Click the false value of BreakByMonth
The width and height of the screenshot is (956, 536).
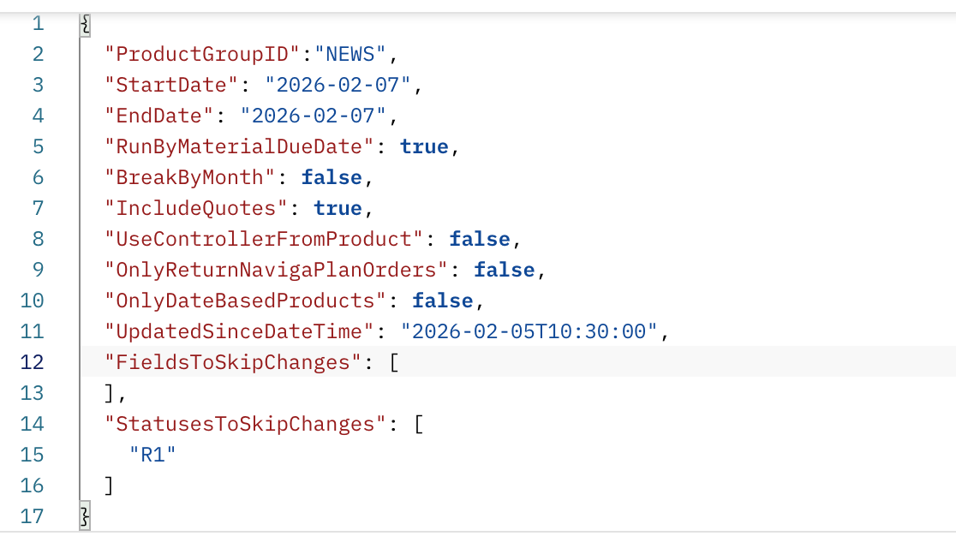tap(332, 177)
